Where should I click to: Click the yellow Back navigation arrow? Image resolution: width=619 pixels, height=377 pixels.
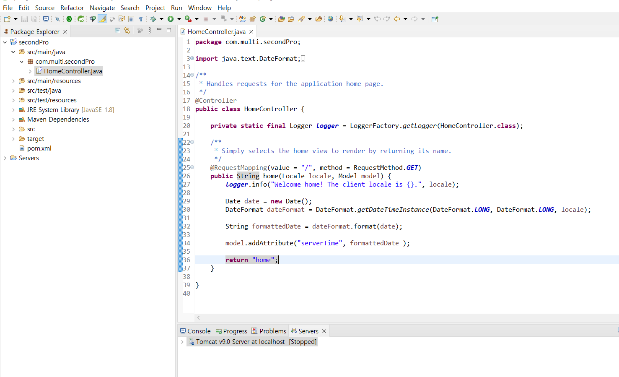click(396, 19)
